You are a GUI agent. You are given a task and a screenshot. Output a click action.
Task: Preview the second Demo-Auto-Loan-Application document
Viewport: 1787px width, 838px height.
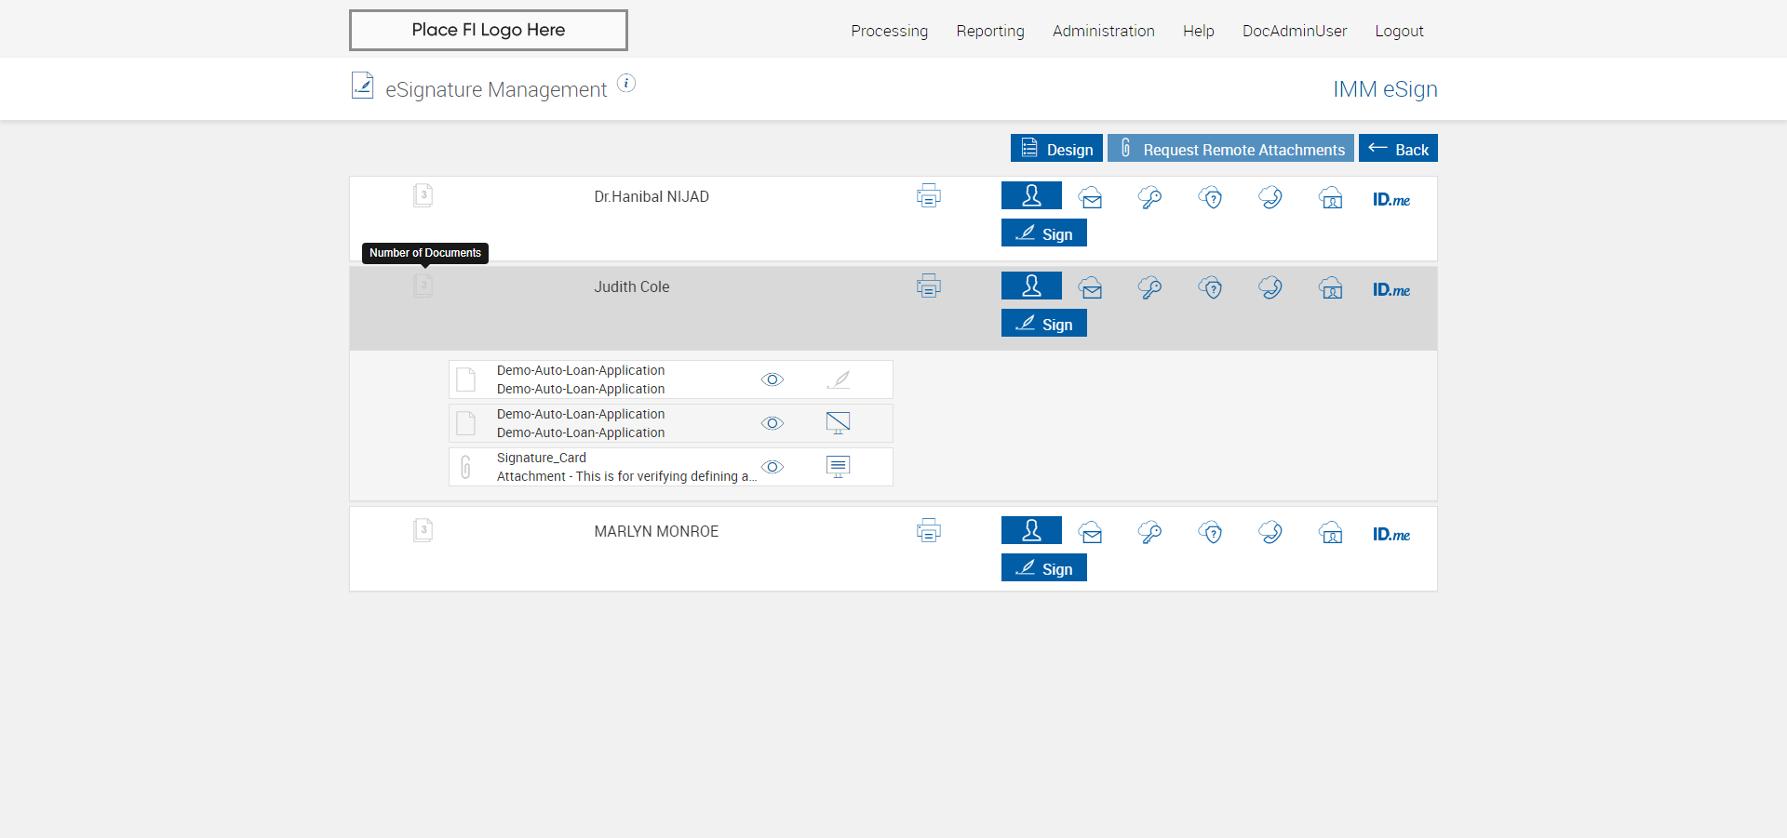[x=773, y=423]
